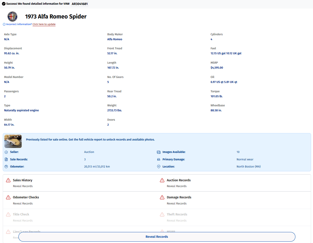Image resolution: width=313 pixels, height=243 pixels.
Task: Click the info icon beside Incorrect information
Action: [4, 25]
